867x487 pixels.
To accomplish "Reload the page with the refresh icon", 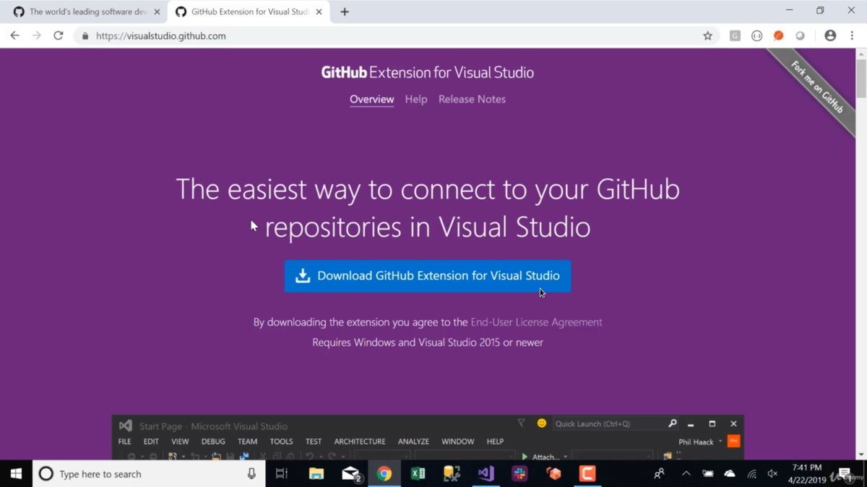I will pyautogui.click(x=59, y=35).
